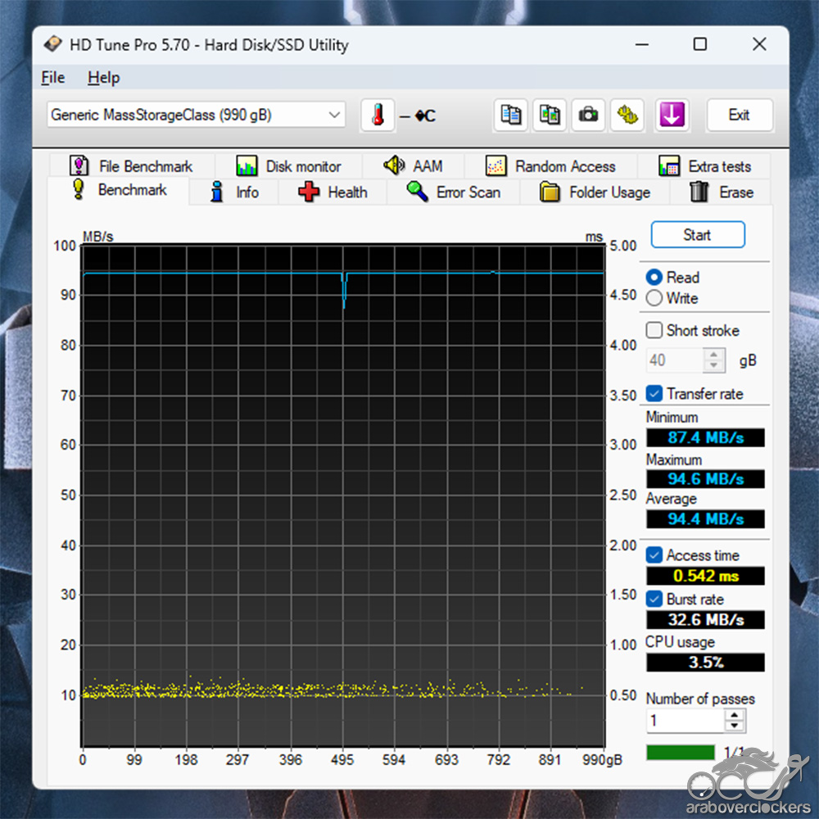Click the purple down-arrow minimize-to-tray icon
Viewport: 819px width, 819px height.
point(671,115)
